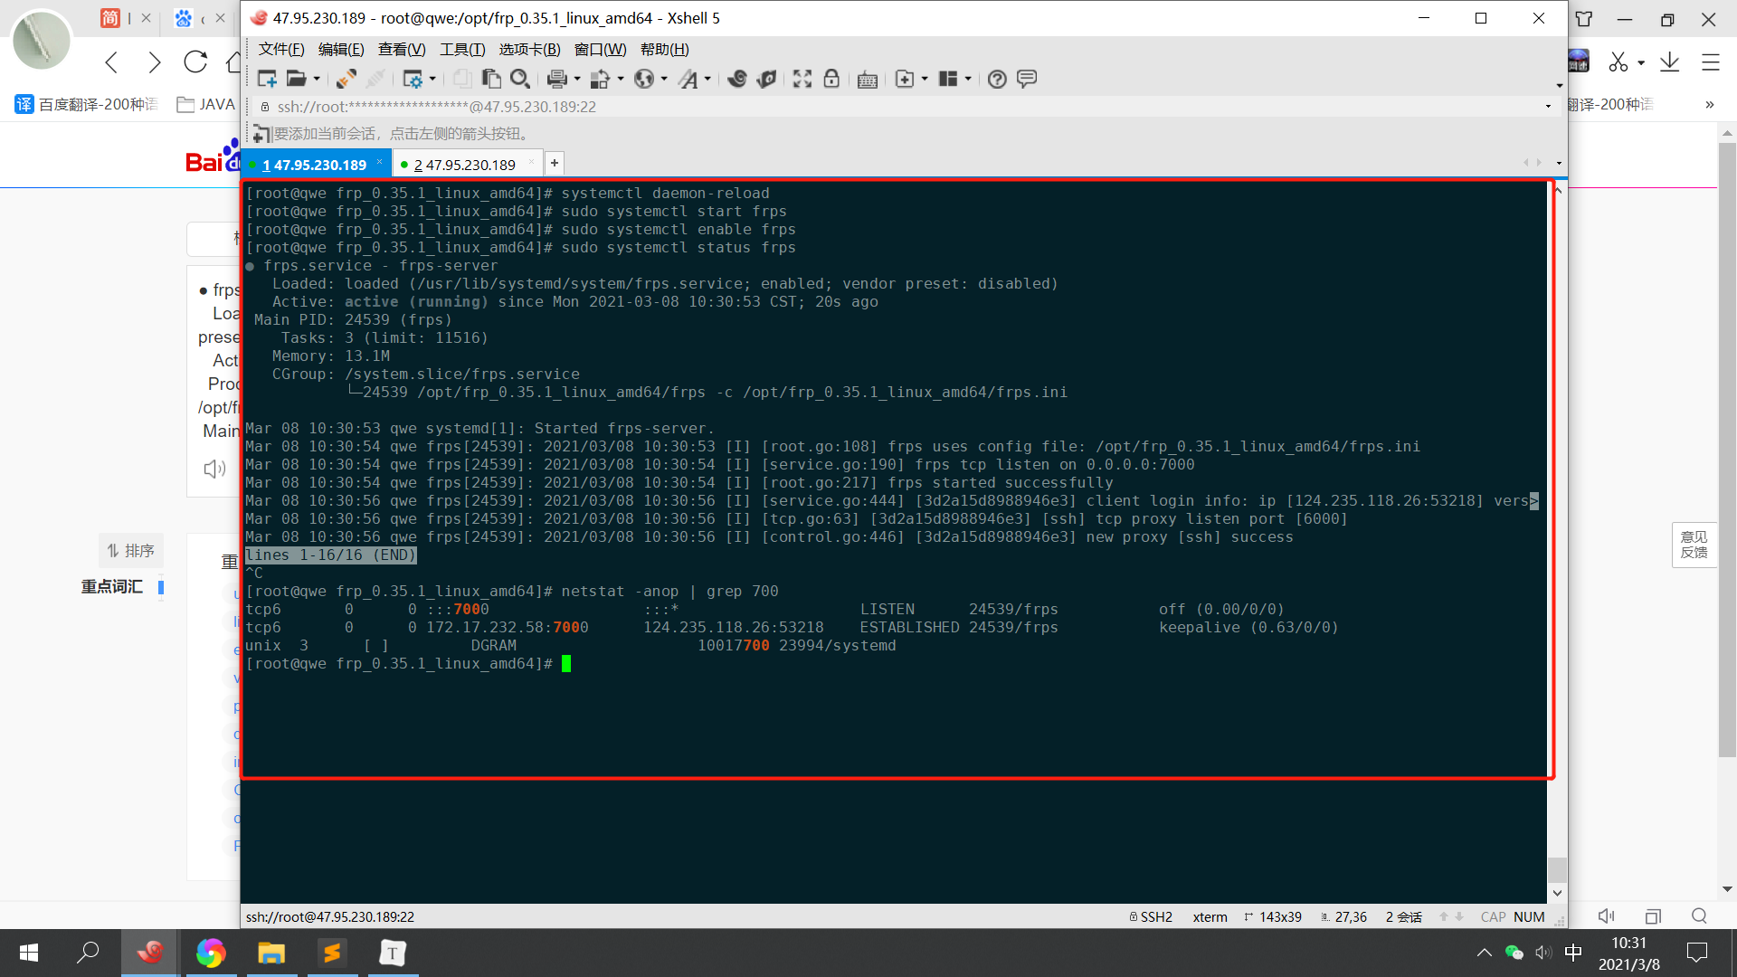Click the New Session toolbar icon
The height and width of the screenshot is (977, 1737).
click(x=267, y=79)
